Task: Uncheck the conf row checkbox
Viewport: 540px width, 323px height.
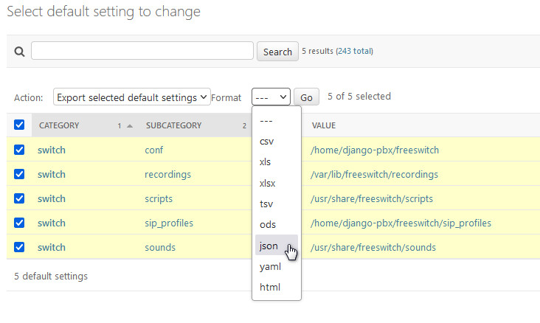Action: [x=19, y=150]
